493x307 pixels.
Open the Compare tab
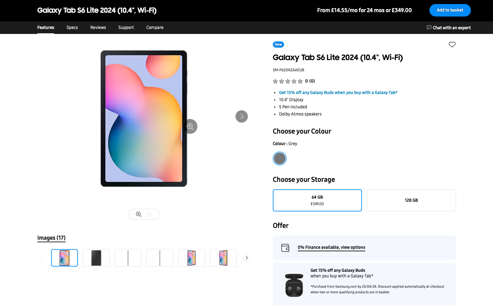[155, 27]
